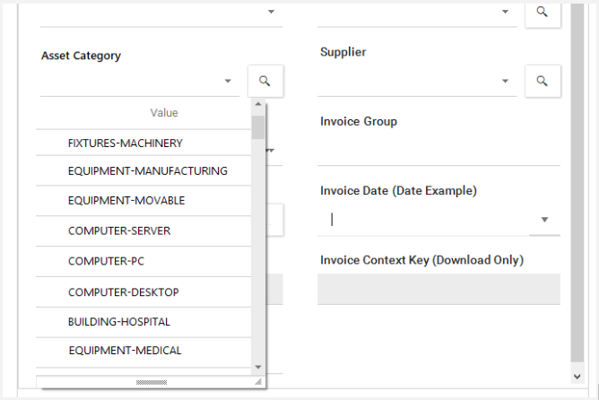This screenshot has width=599, height=400.
Task: Click the Asset Category input field
Action: [x=140, y=81]
